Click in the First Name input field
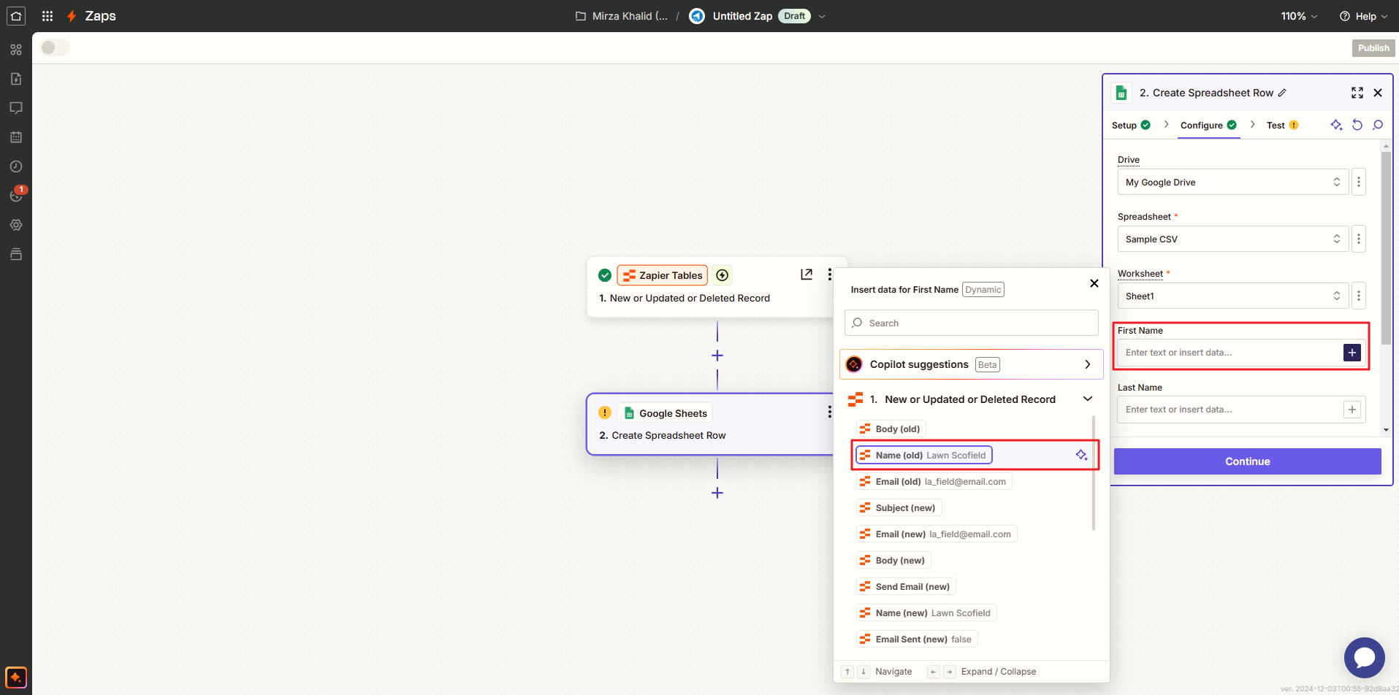 click(1227, 352)
